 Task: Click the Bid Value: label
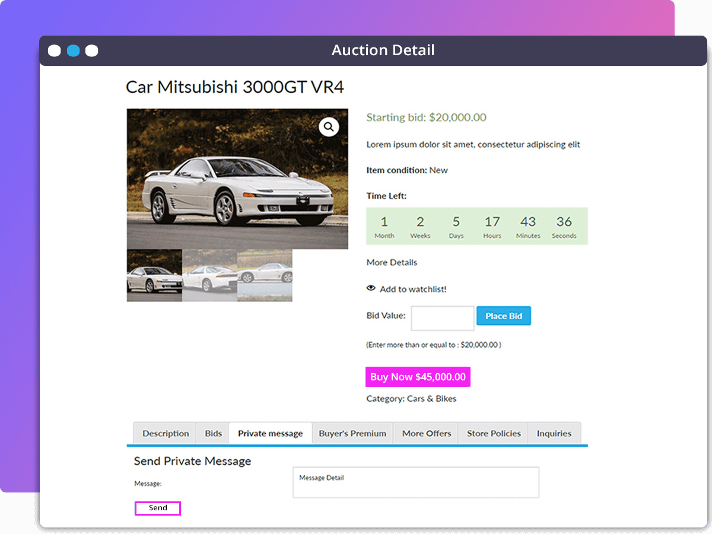pos(386,316)
